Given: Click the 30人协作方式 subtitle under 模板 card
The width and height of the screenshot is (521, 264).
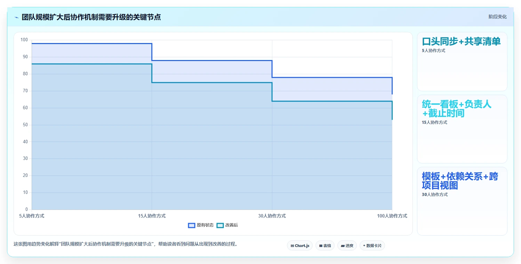Looking at the screenshot, I should [x=435, y=195].
